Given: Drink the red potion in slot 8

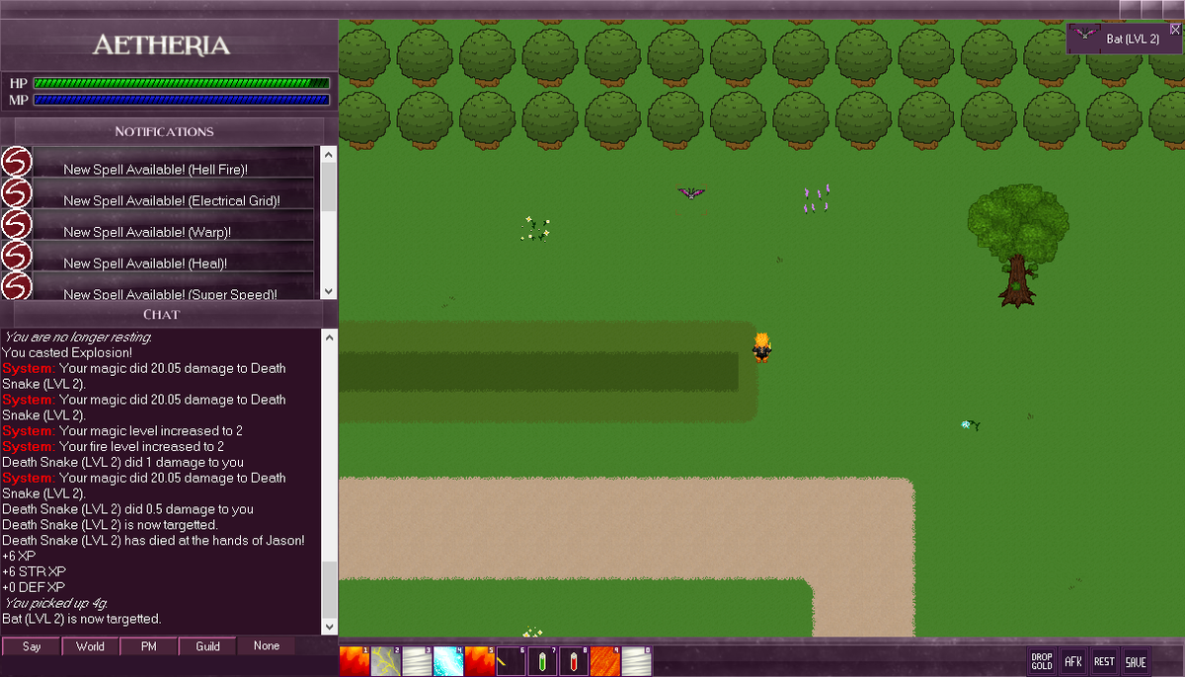Looking at the screenshot, I should coord(575,661).
